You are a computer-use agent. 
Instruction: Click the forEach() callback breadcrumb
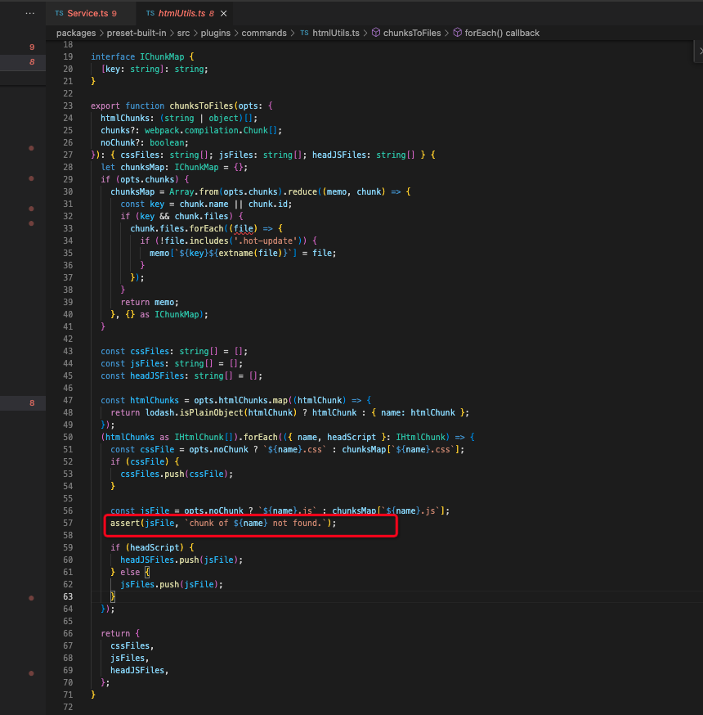coord(496,33)
